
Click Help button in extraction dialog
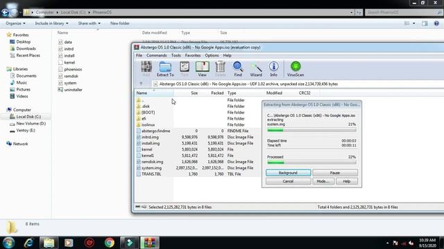[347, 181]
